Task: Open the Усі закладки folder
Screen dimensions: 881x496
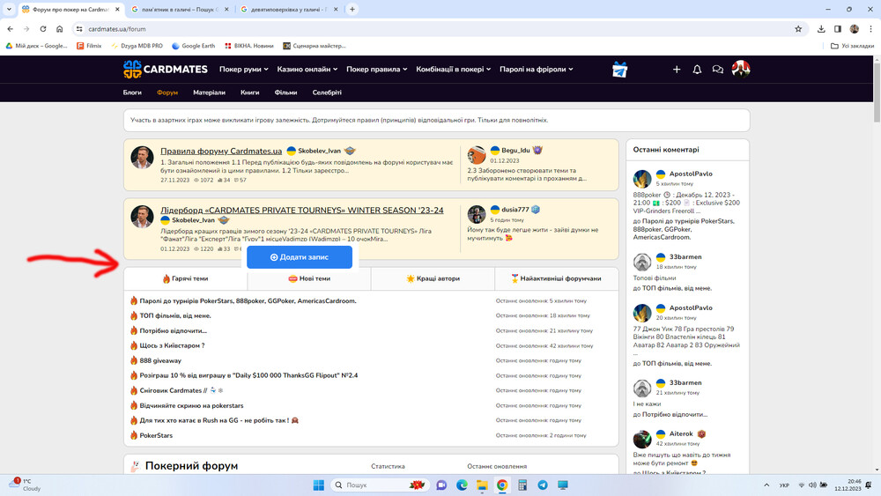Action: [852, 46]
